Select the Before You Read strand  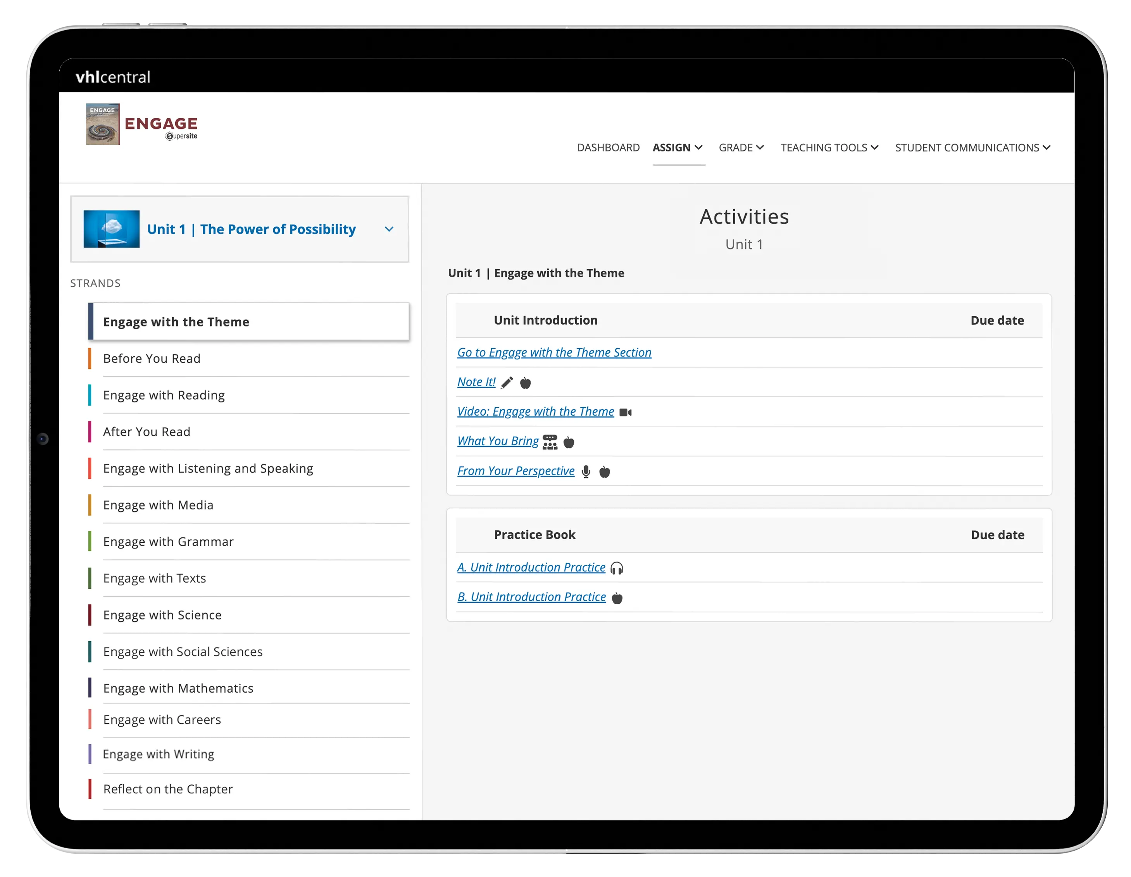[152, 359]
